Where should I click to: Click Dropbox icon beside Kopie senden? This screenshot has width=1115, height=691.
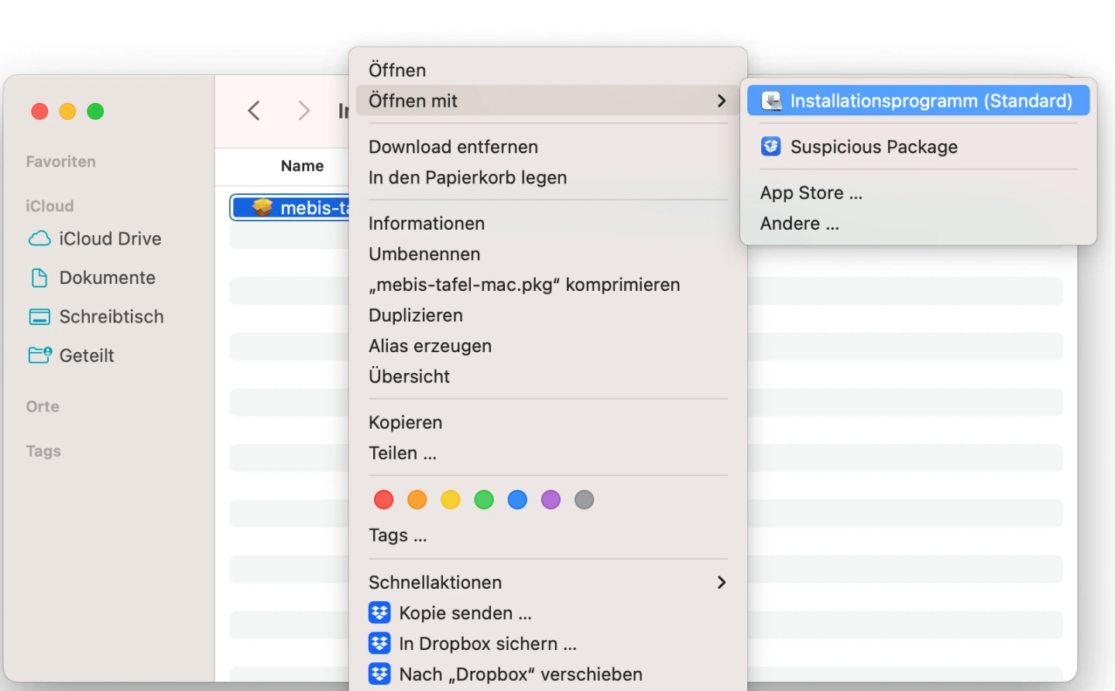click(x=379, y=613)
